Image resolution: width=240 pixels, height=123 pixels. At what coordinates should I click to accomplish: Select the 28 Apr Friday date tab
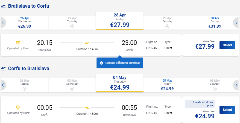120,21
